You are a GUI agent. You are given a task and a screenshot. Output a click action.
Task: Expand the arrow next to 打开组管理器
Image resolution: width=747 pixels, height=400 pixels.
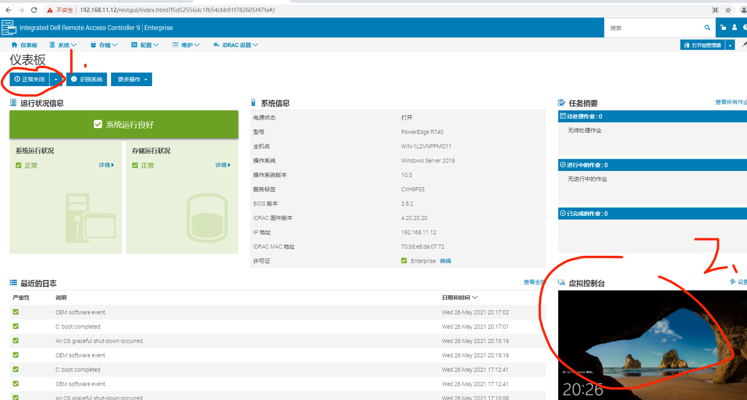(730, 45)
